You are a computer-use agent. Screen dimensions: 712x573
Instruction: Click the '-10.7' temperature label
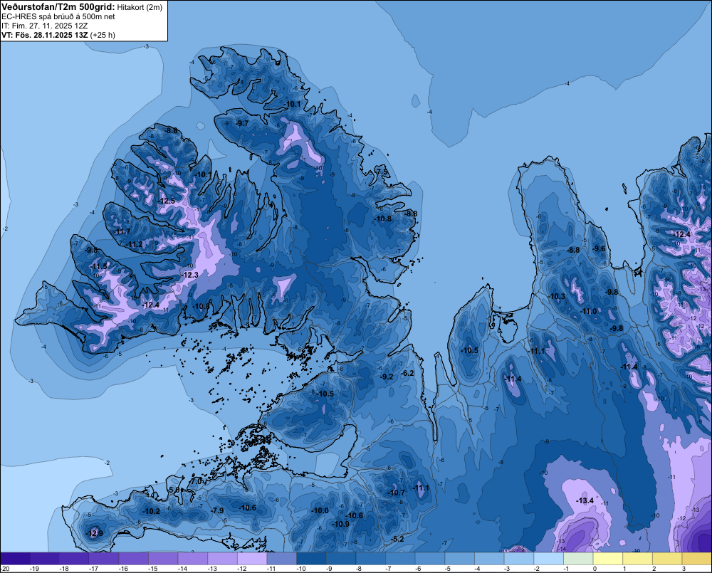click(397, 493)
